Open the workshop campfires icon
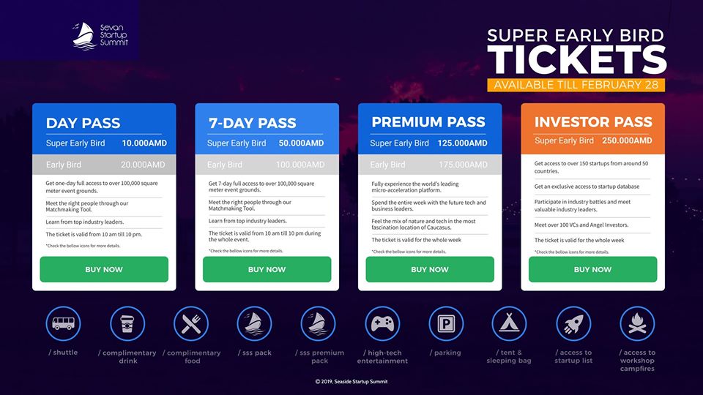This screenshot has width=703, height=395. (x=637, y=323)
